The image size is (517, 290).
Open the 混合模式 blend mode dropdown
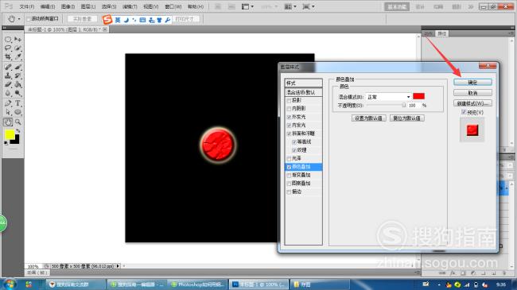point(389,97)
